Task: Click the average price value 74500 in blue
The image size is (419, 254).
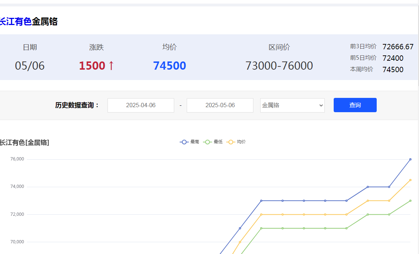Action: (x=170, y=65)
